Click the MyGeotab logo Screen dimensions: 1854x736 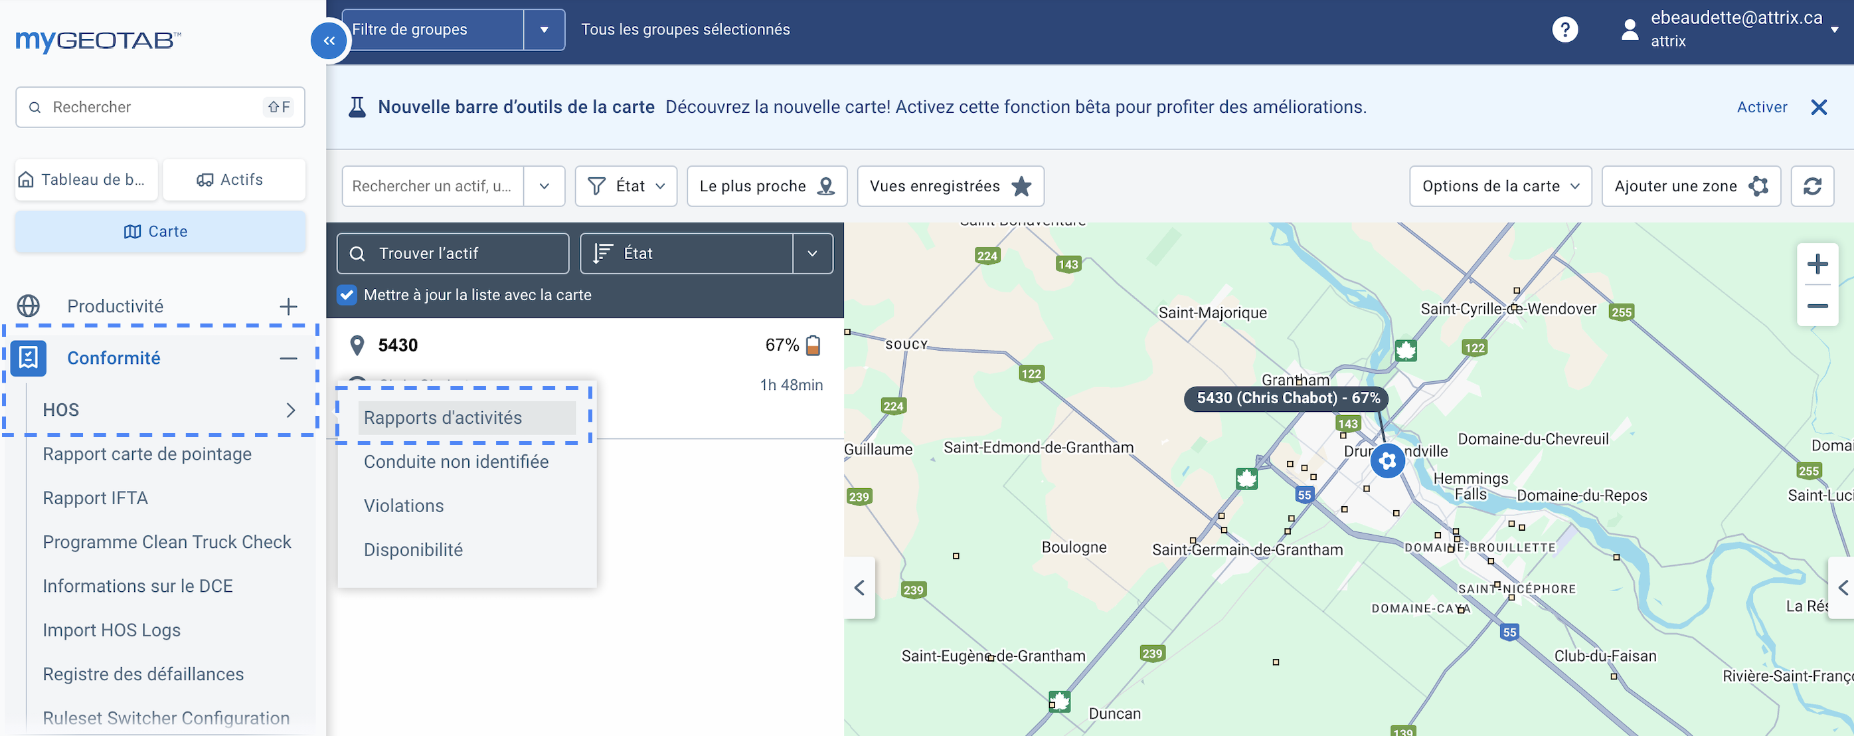[98, 41]
